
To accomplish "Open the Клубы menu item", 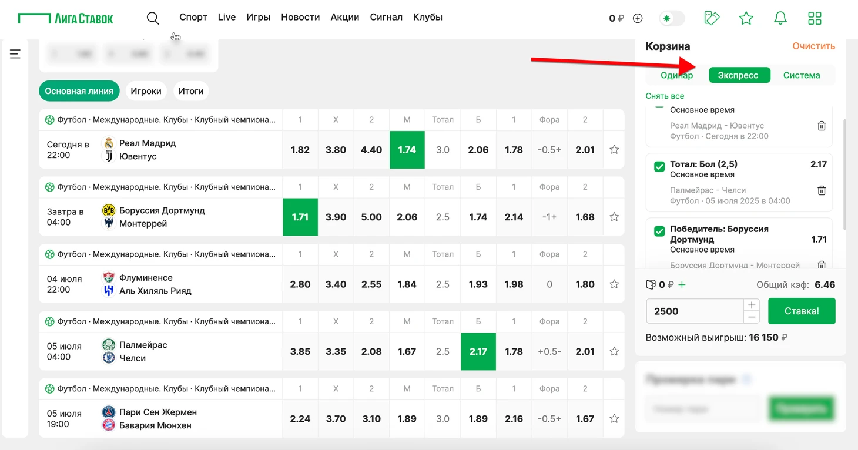I will [428, 17].
